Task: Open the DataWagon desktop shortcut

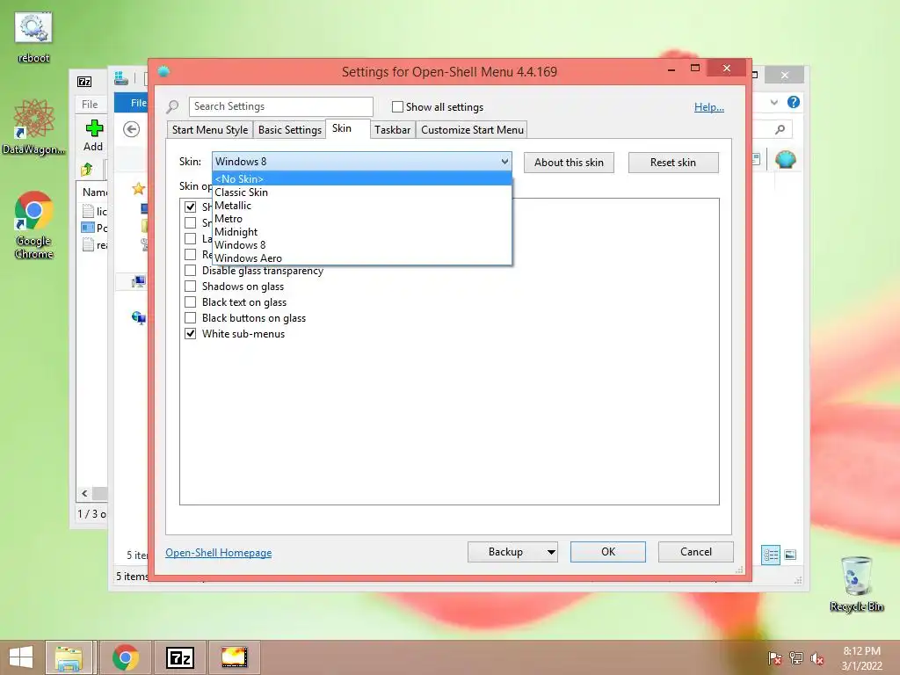Action: tap(33, 127)
